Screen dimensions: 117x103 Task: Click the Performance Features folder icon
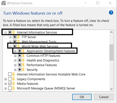point(23,65)
